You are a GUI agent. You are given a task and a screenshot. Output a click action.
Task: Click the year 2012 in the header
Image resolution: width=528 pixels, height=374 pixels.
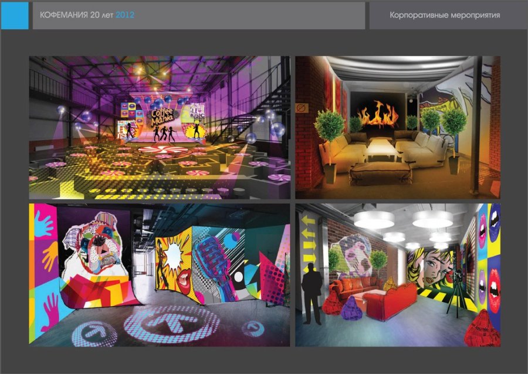coord(125,15)
